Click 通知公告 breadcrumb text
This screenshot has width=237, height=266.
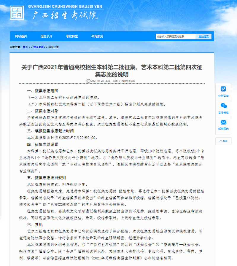coord(53,47)
